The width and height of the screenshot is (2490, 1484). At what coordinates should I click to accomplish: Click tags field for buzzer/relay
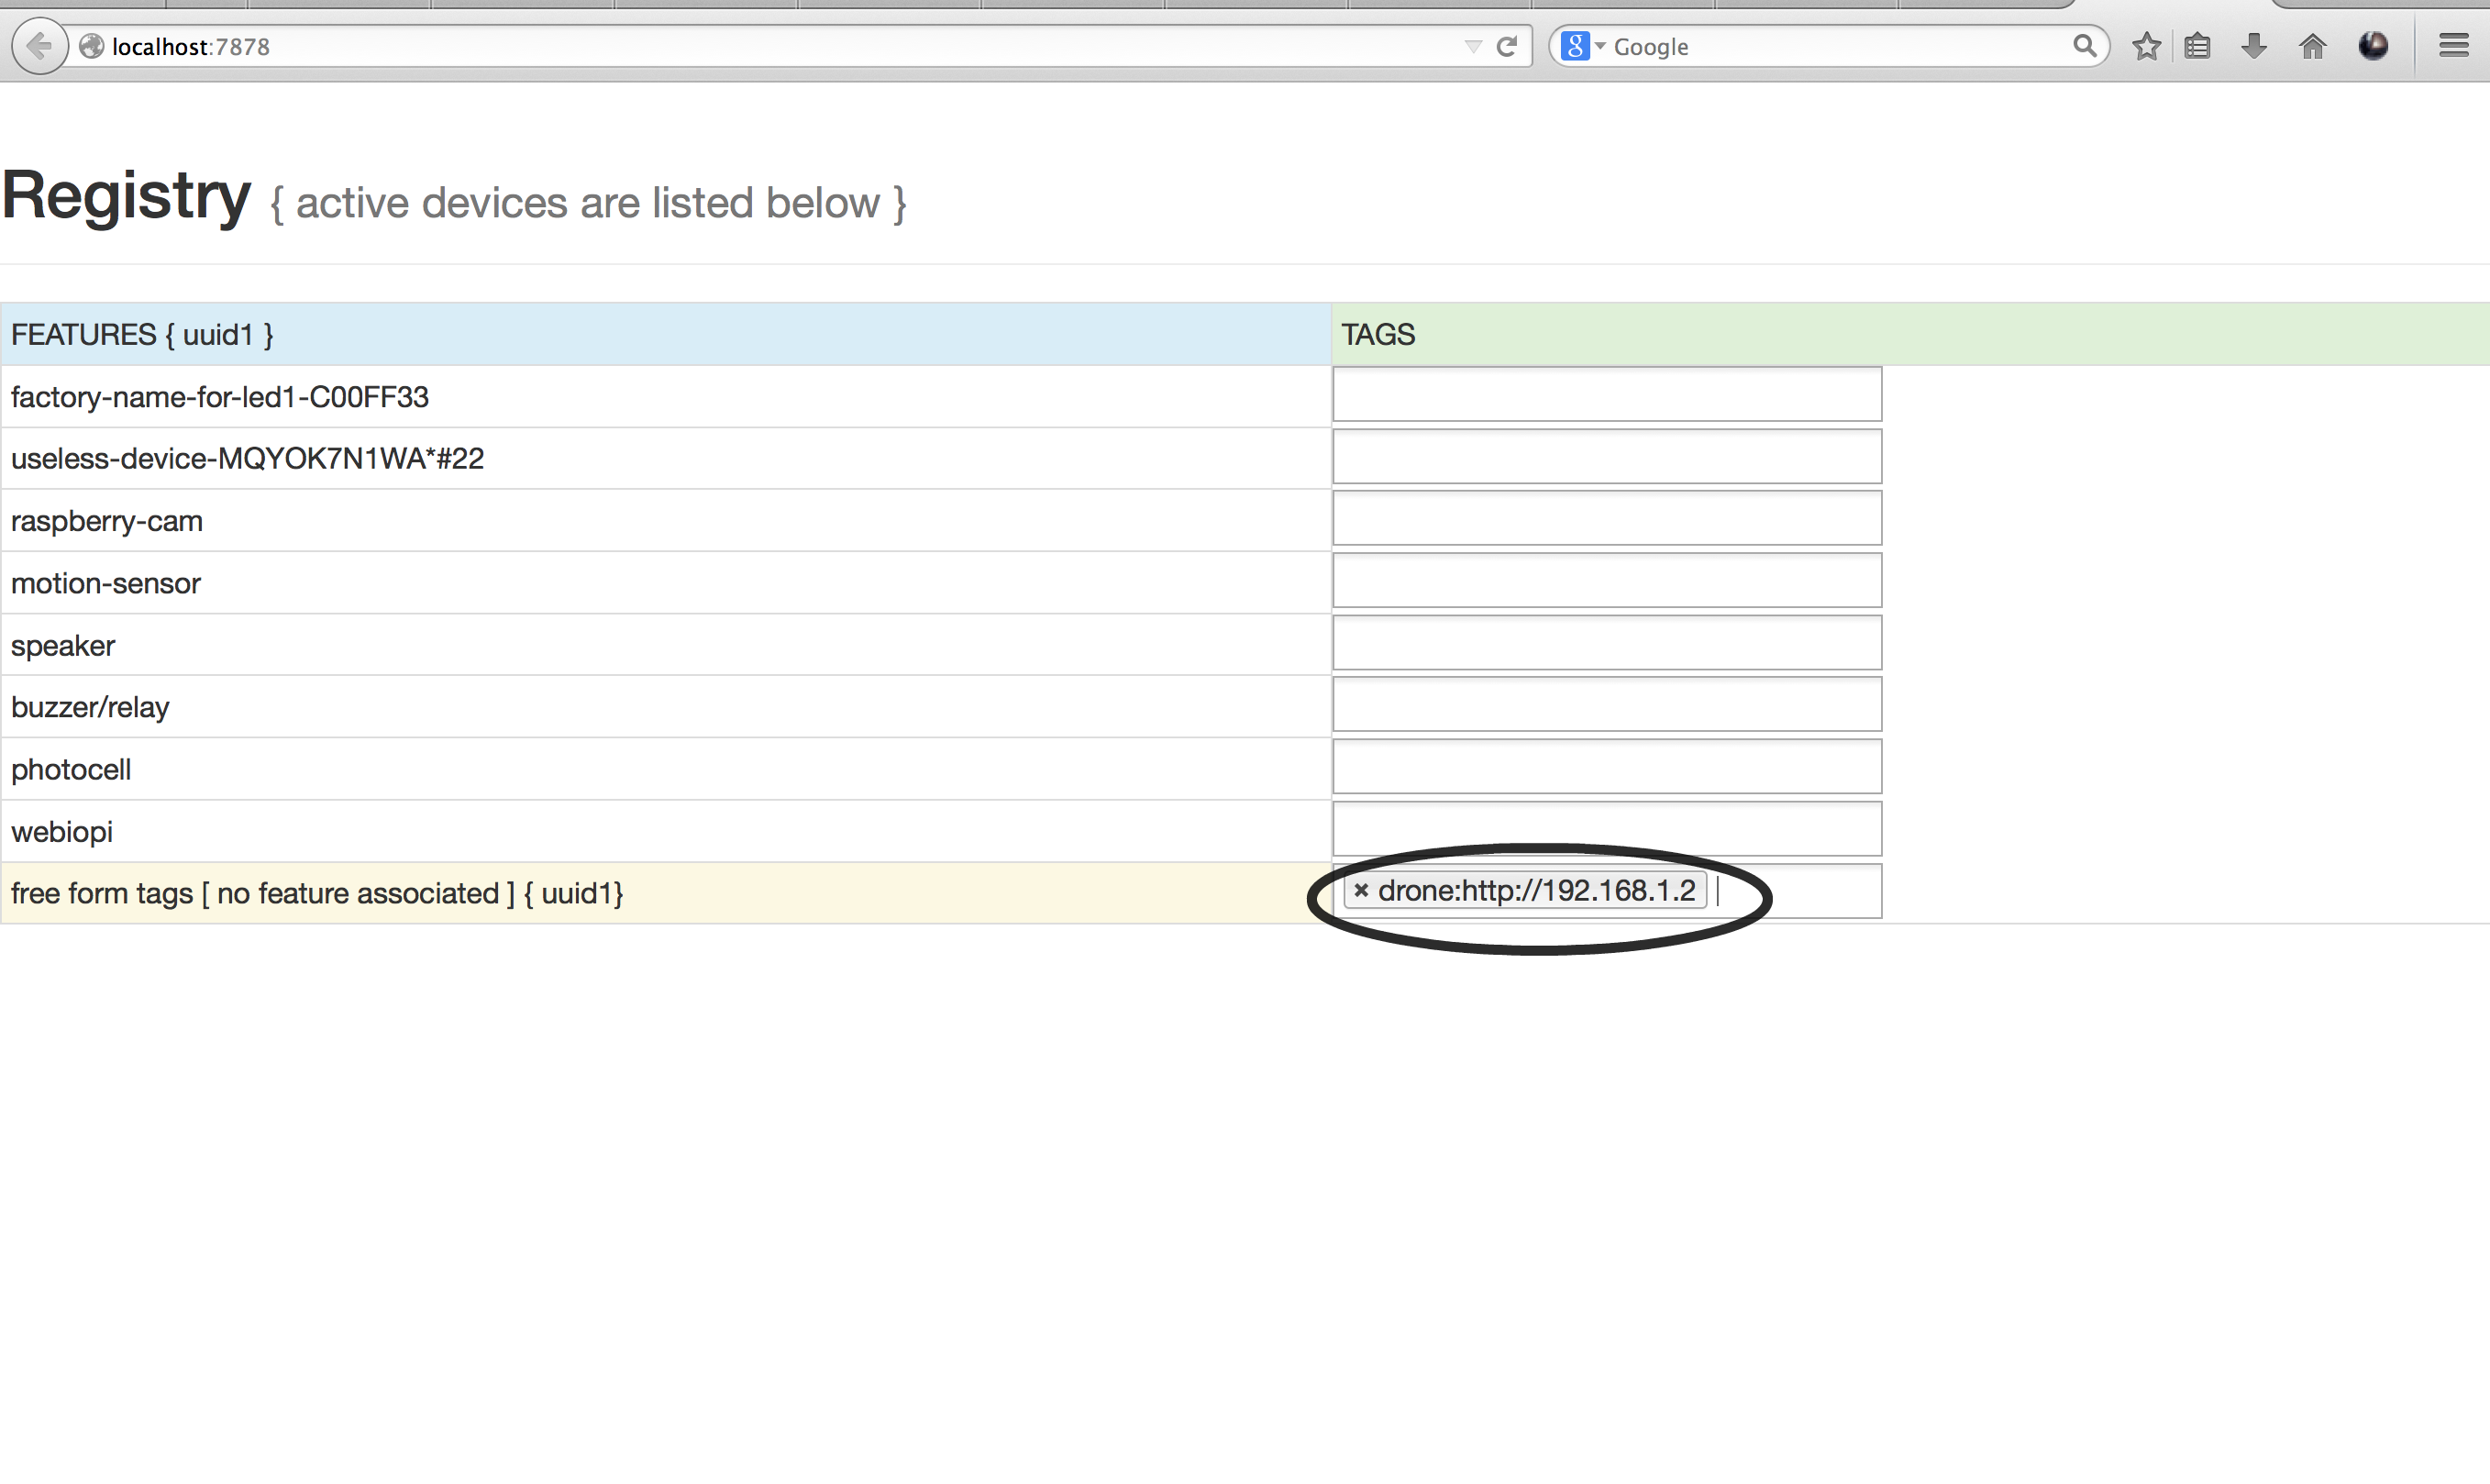tap(1606, 705)
